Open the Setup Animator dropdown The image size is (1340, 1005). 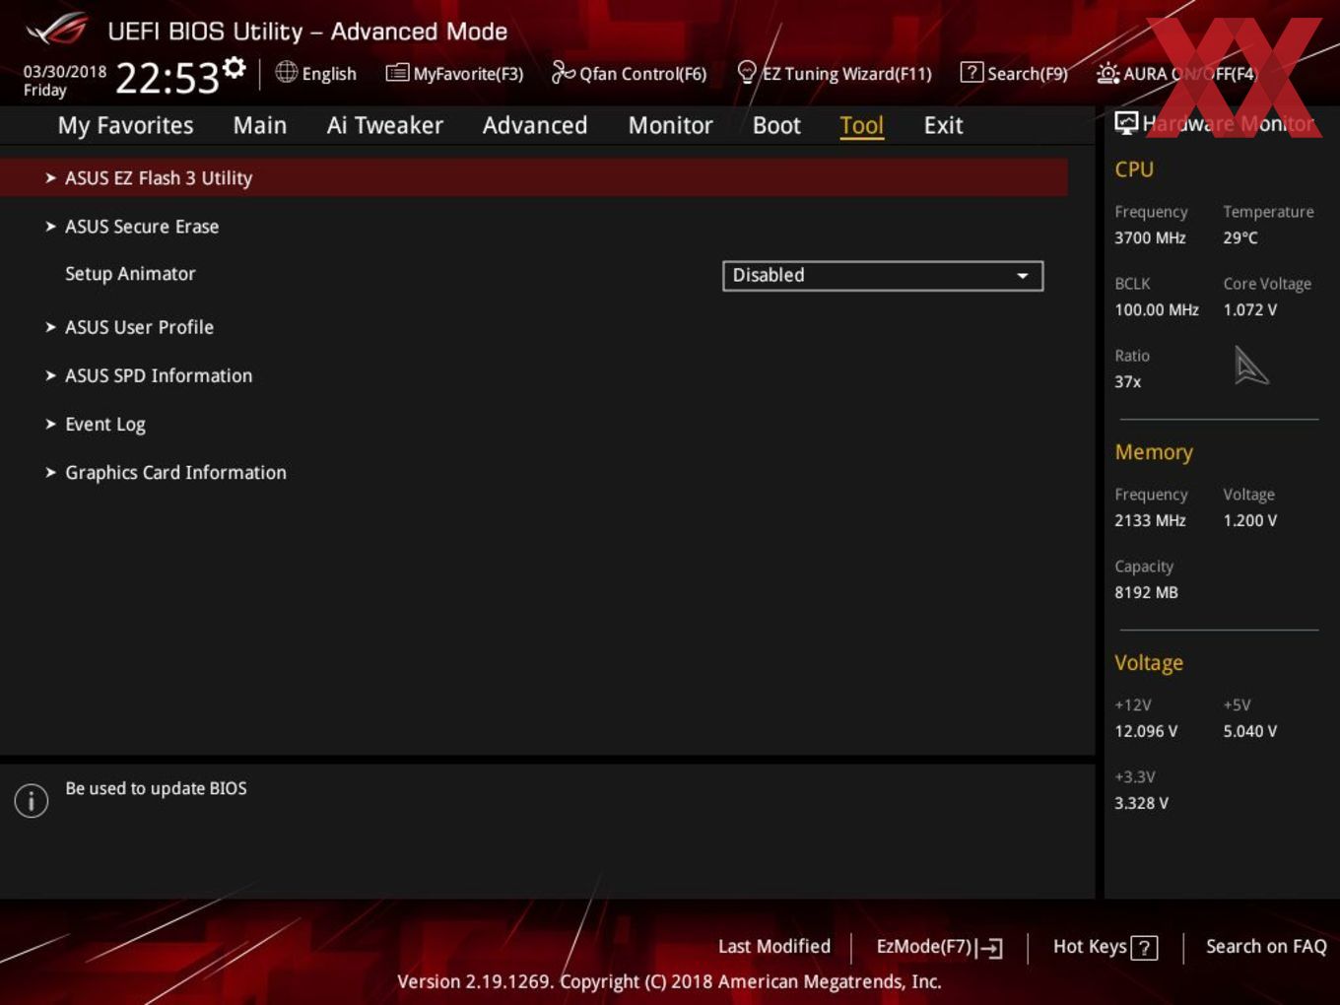(x=883, y=276)
